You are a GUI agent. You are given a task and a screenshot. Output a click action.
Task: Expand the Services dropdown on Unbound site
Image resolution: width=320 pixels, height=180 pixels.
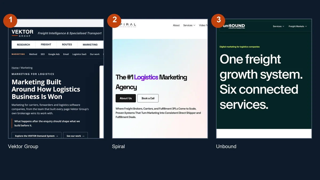coord(278,26)
